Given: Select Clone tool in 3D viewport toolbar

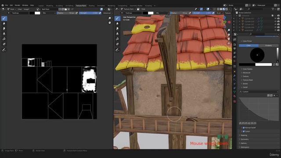Looking at the screenshot, I should point(117,34).
